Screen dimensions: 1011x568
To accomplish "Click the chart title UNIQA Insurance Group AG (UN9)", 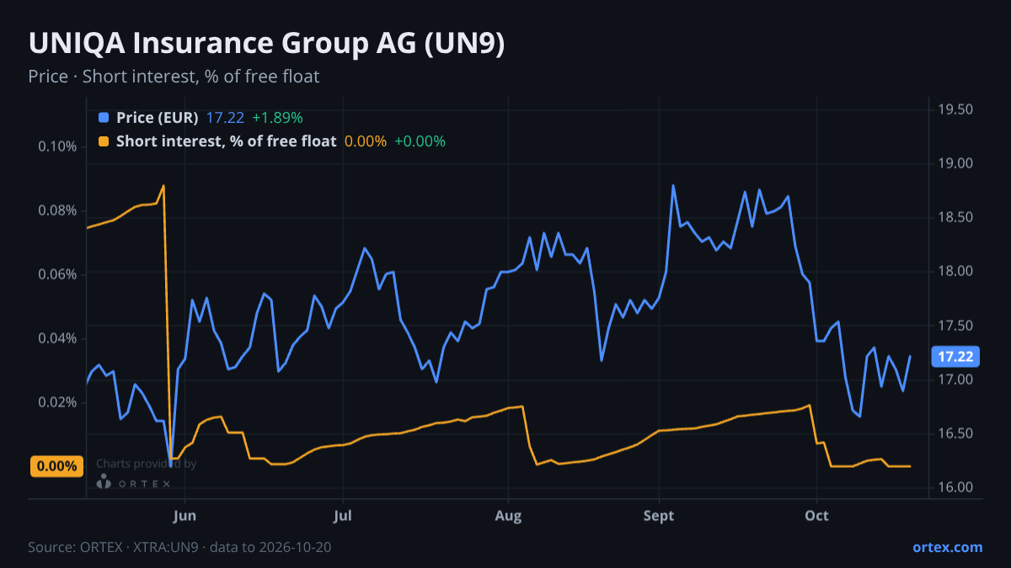I will click(266, 44).
